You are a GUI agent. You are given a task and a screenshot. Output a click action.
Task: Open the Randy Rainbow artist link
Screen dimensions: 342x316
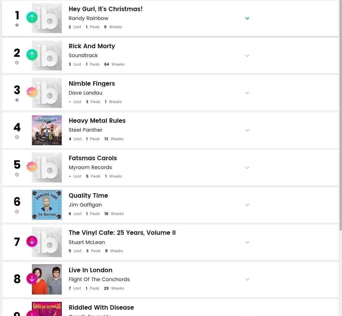tap(88, 18)
